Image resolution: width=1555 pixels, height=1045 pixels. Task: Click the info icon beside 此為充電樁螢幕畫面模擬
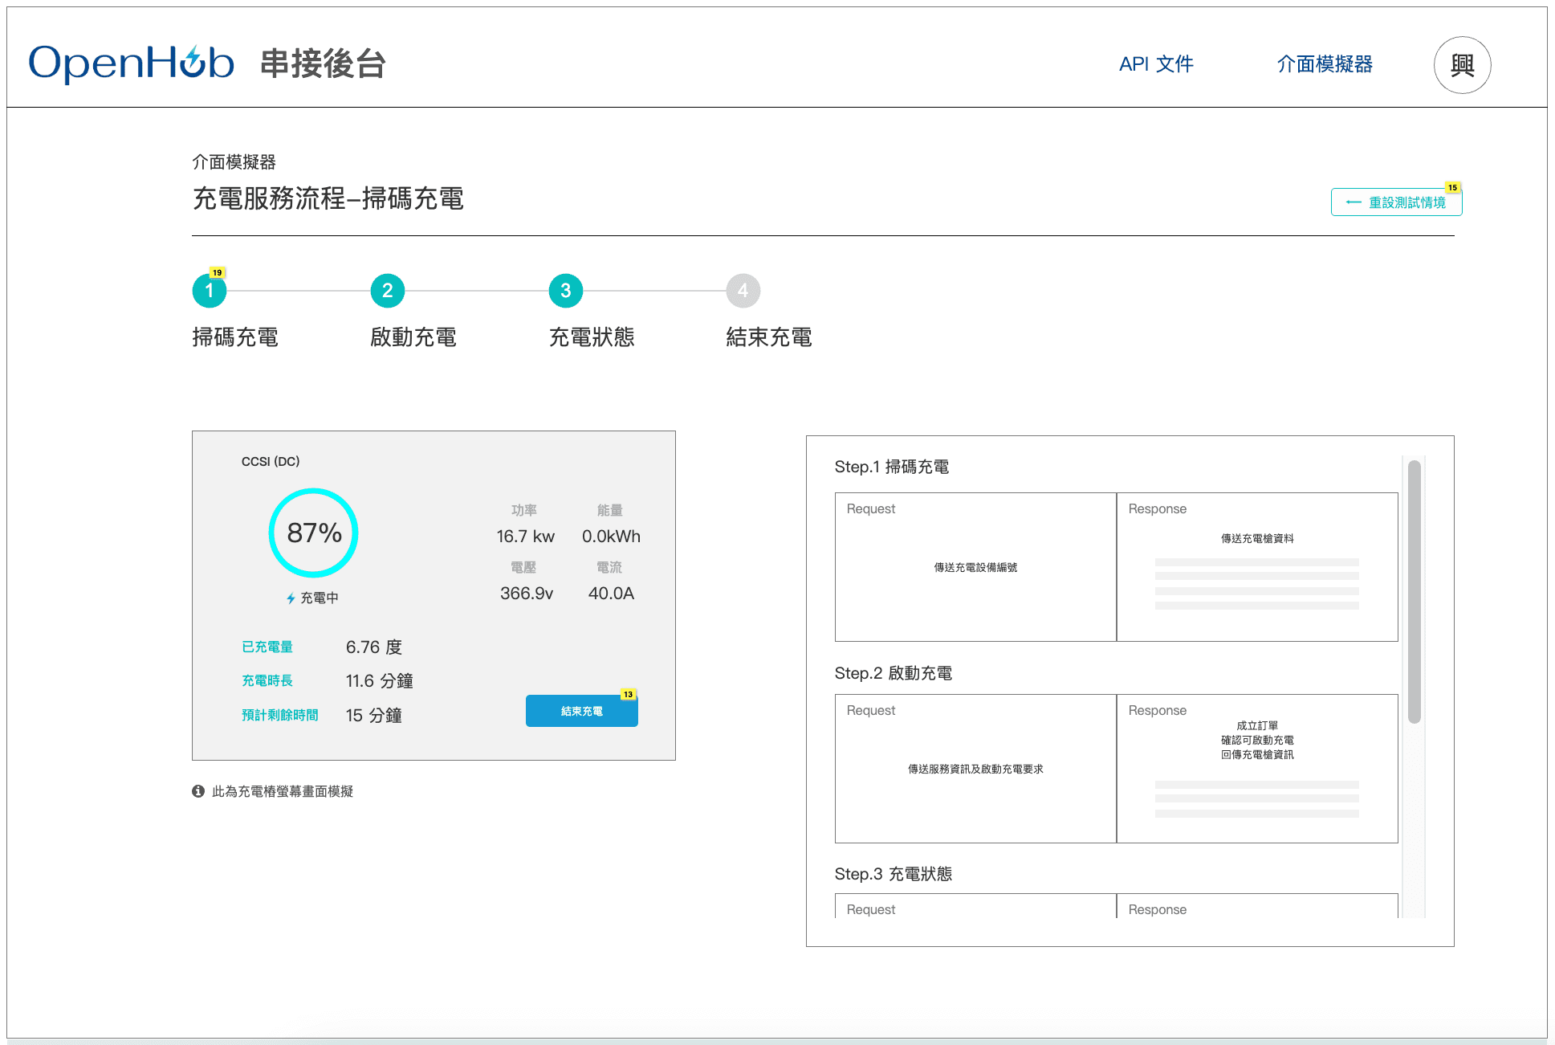click(x=198, y=791)
